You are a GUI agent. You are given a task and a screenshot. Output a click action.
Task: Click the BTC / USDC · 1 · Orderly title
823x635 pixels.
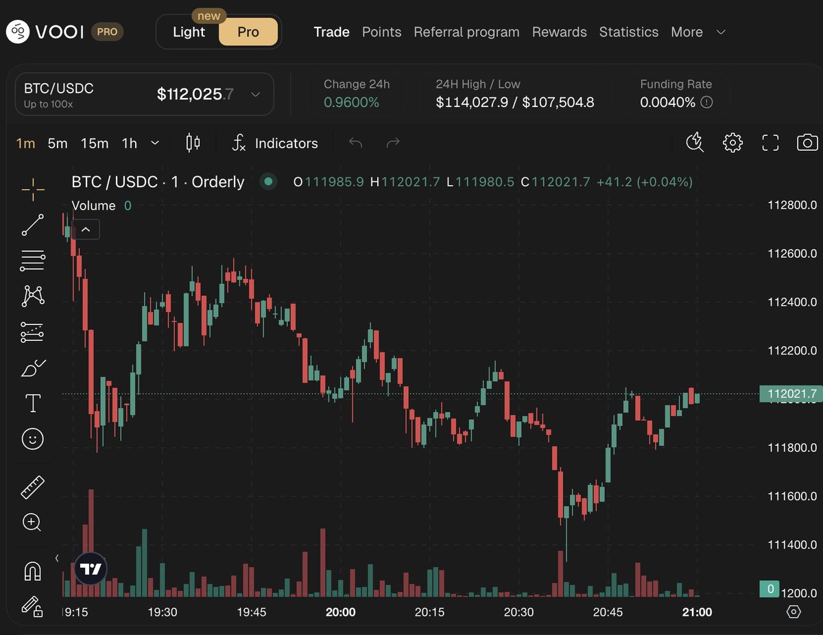158,182
